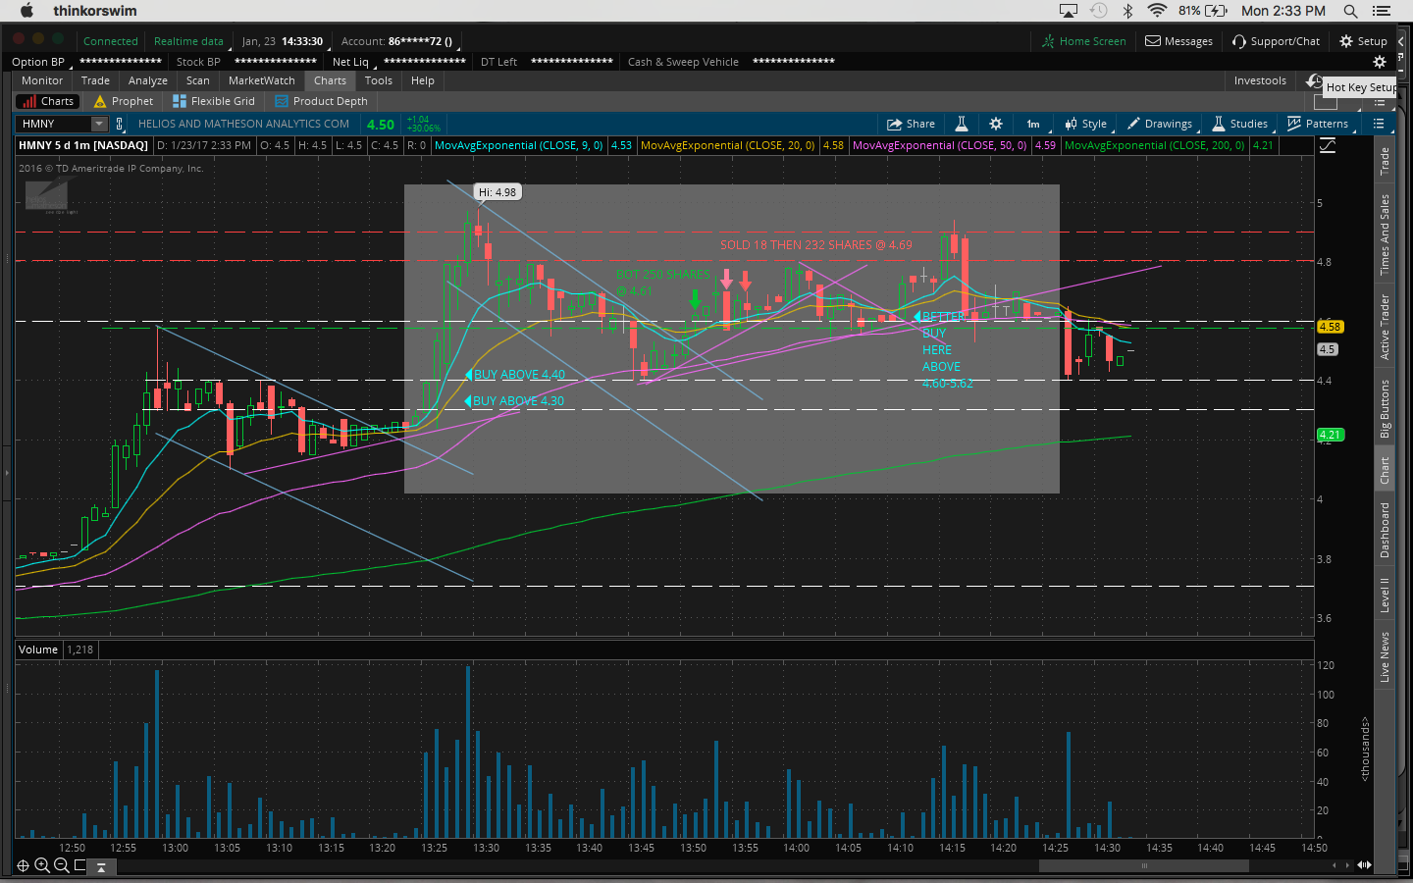Switch to the Tools tab
The image size is (1413, 883).
379,80
